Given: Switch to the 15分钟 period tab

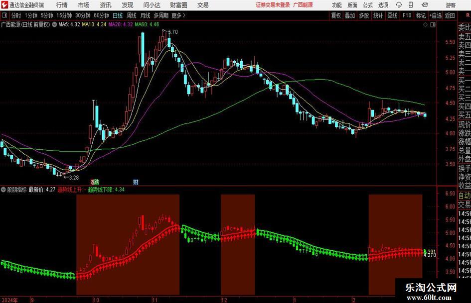Looking at the screenshot, I should (64, 15).
